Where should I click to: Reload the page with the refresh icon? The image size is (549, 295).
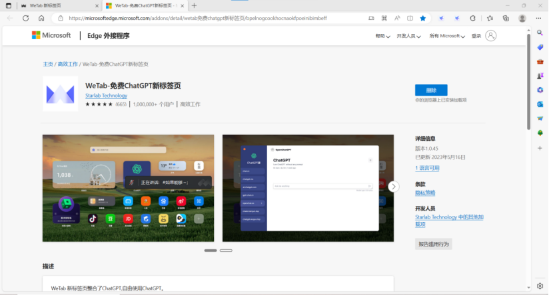25,18
